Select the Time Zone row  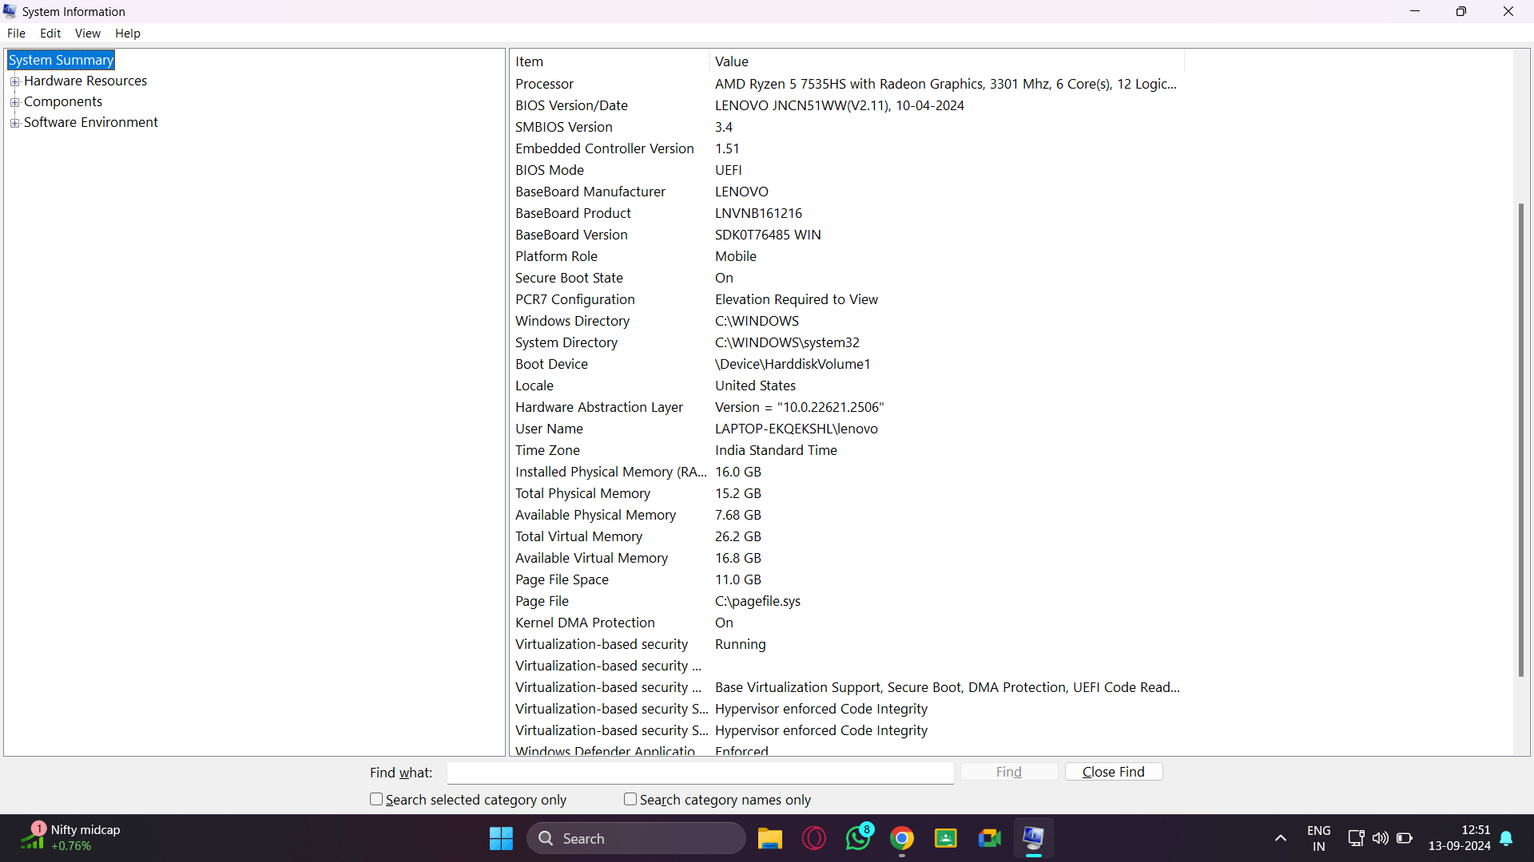[847, 450]
